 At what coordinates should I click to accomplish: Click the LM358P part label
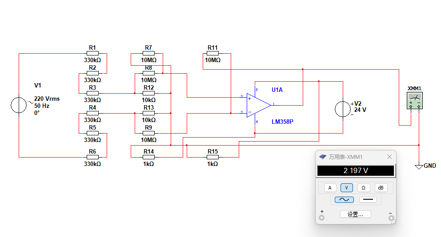tap(282, 122)
